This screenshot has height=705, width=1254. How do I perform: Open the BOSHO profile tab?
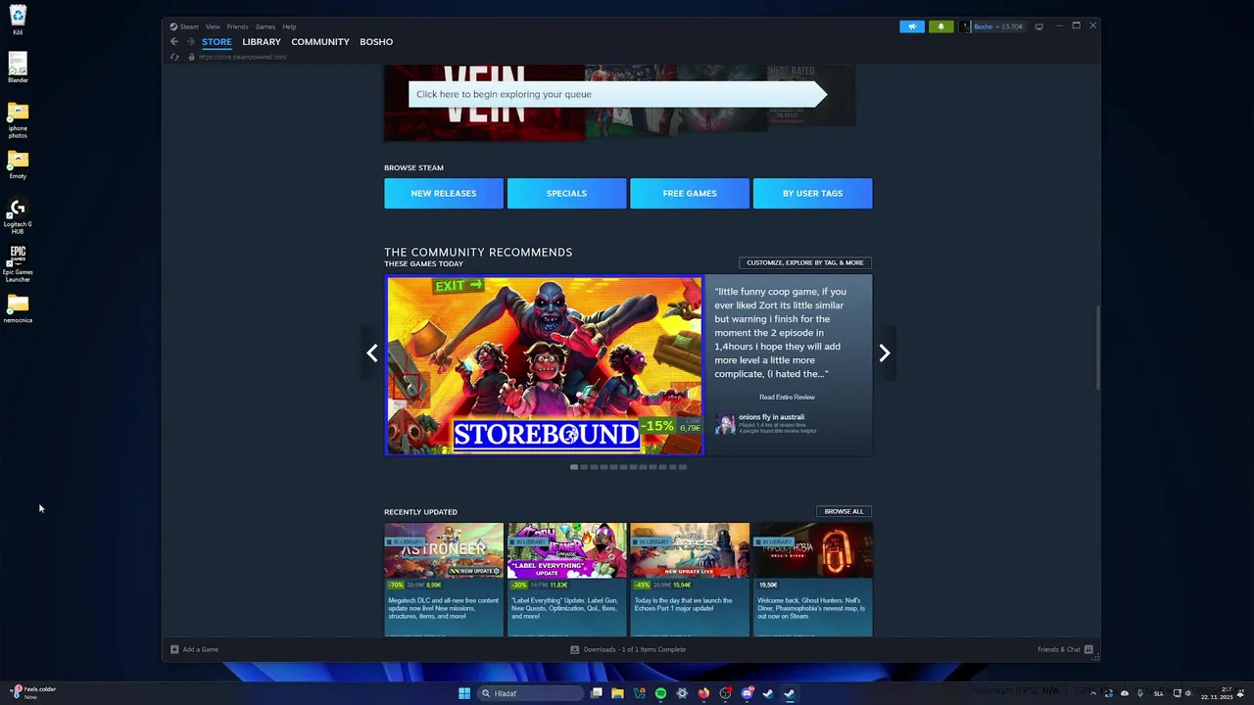point(376,42)
